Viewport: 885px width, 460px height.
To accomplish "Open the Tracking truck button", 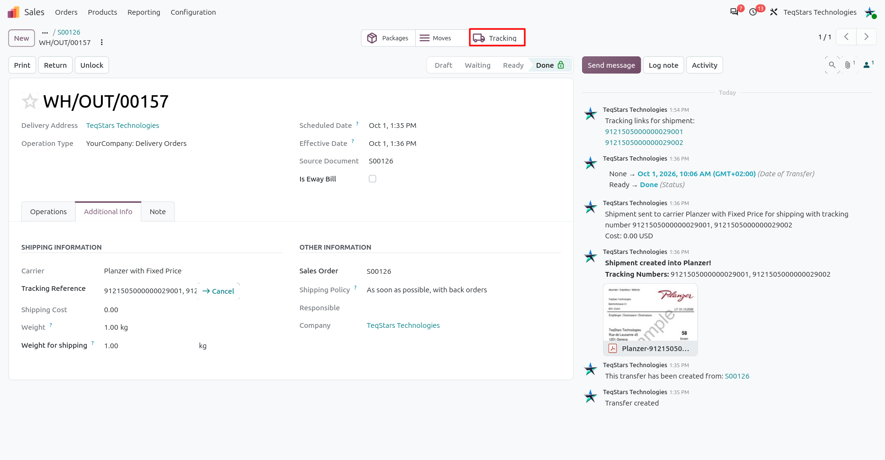I will point(497,38).
